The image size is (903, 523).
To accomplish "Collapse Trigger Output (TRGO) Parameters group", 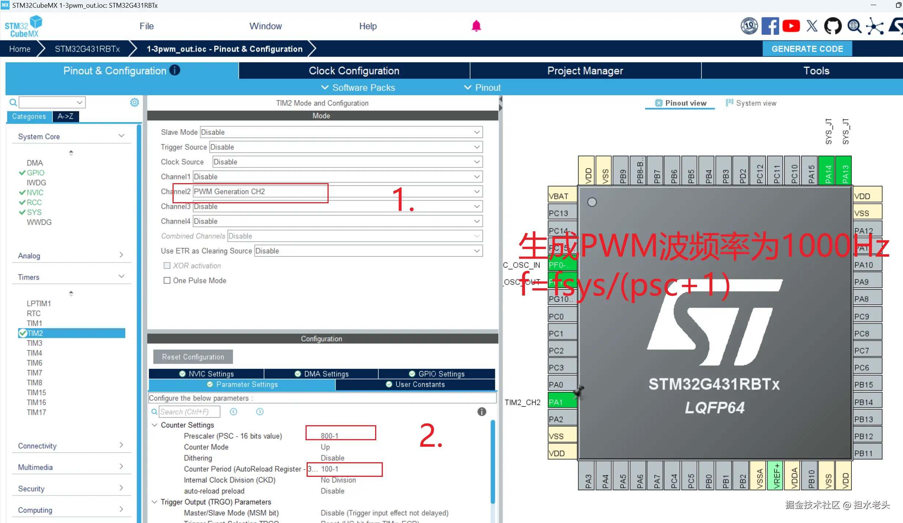I will coord(155,502).
